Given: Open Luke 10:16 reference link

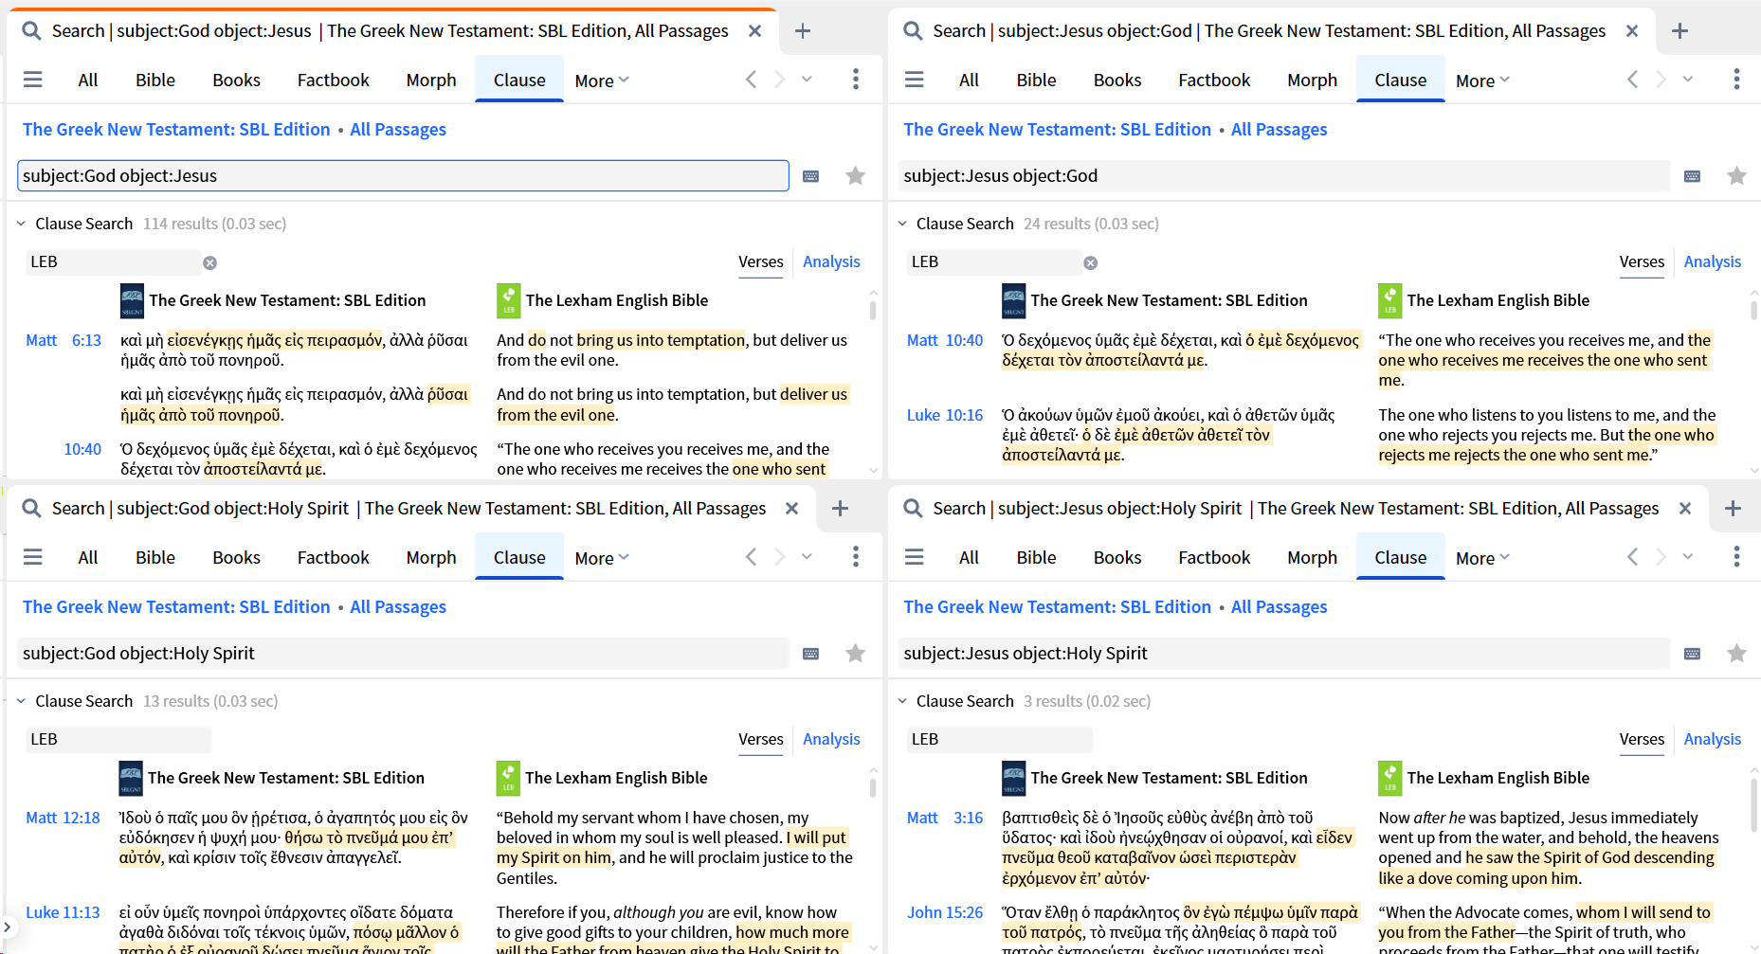Looking at the screenshot, I should click(x=945, y=415).
